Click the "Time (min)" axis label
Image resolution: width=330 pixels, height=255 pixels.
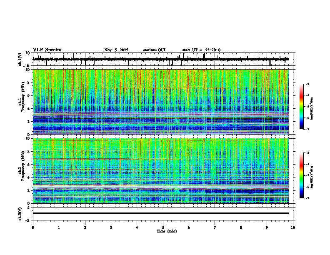pos(167,231)
